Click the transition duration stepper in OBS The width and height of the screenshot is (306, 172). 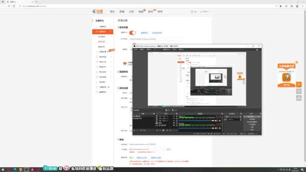point(241,120)
